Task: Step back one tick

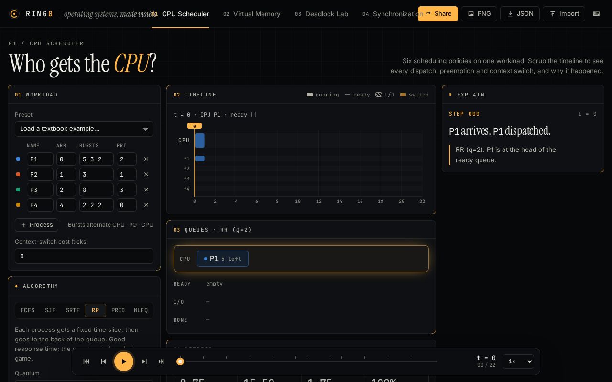Action: click(103, 361)
